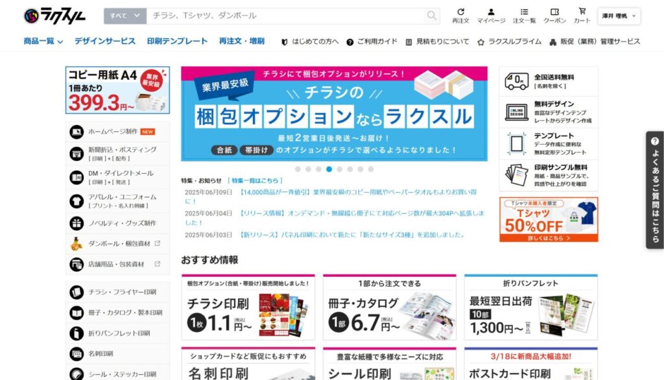The image size is (664, 380).
Task: Click the 印刷サンプル無料 papers icon
Action: (517, 175)
